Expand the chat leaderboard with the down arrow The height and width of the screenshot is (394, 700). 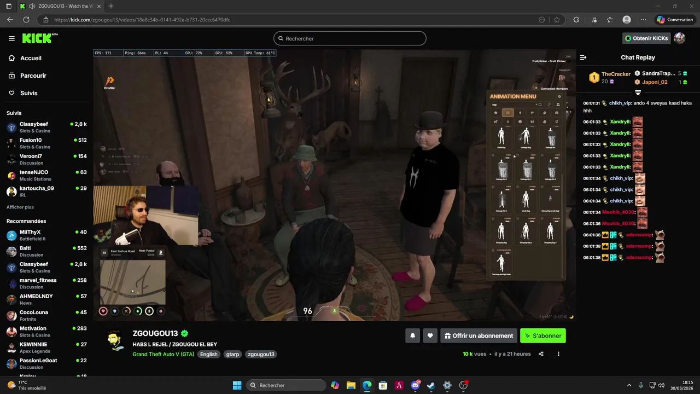[x=638, y=92]
